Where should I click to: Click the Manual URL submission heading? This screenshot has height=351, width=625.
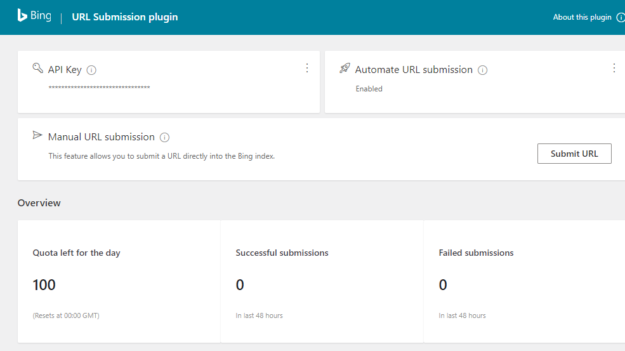tap(102, 137)
